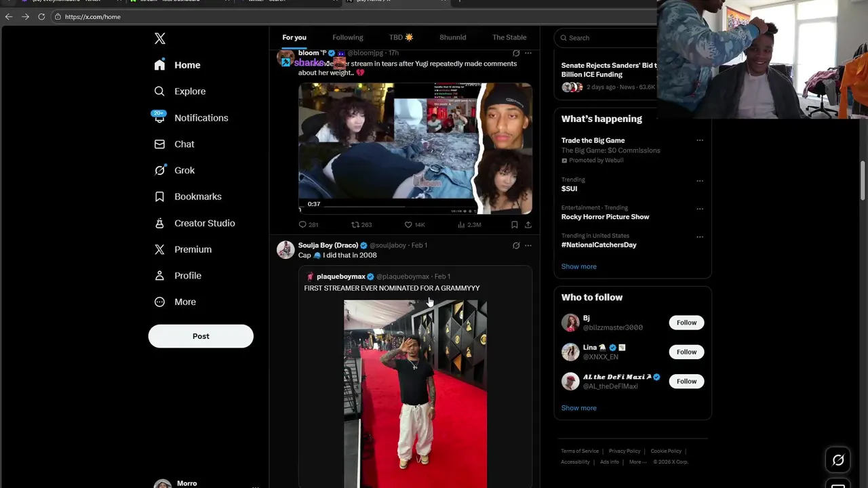Open the Accessibility footer link
The height and width of the screenshot is (488, 868).
tap(575, 462)
